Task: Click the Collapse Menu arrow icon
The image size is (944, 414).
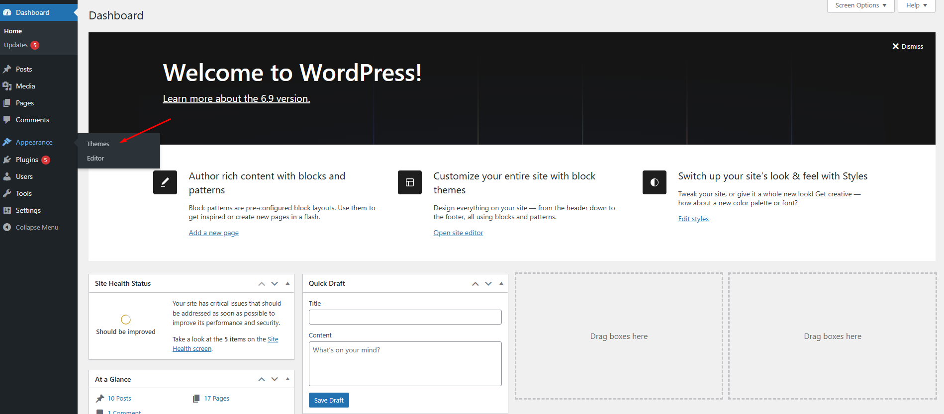Action: coord(7,227)
